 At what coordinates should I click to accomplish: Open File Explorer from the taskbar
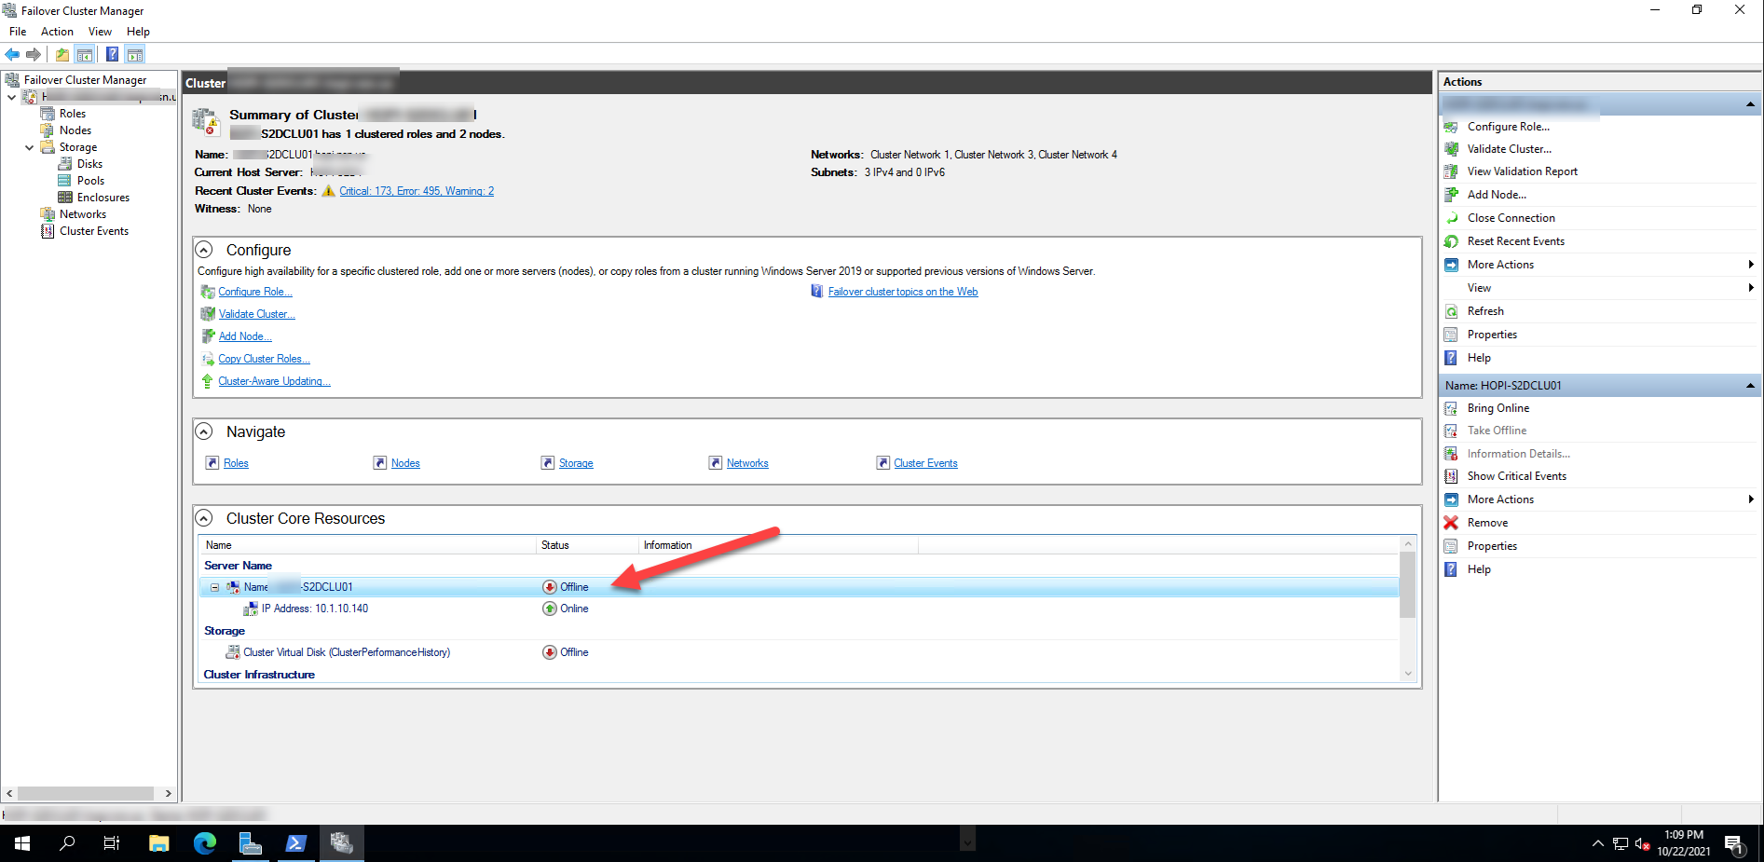(158, 843)
